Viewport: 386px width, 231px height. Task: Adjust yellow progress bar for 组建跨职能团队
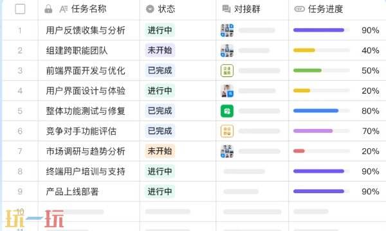tap(322, 50)
